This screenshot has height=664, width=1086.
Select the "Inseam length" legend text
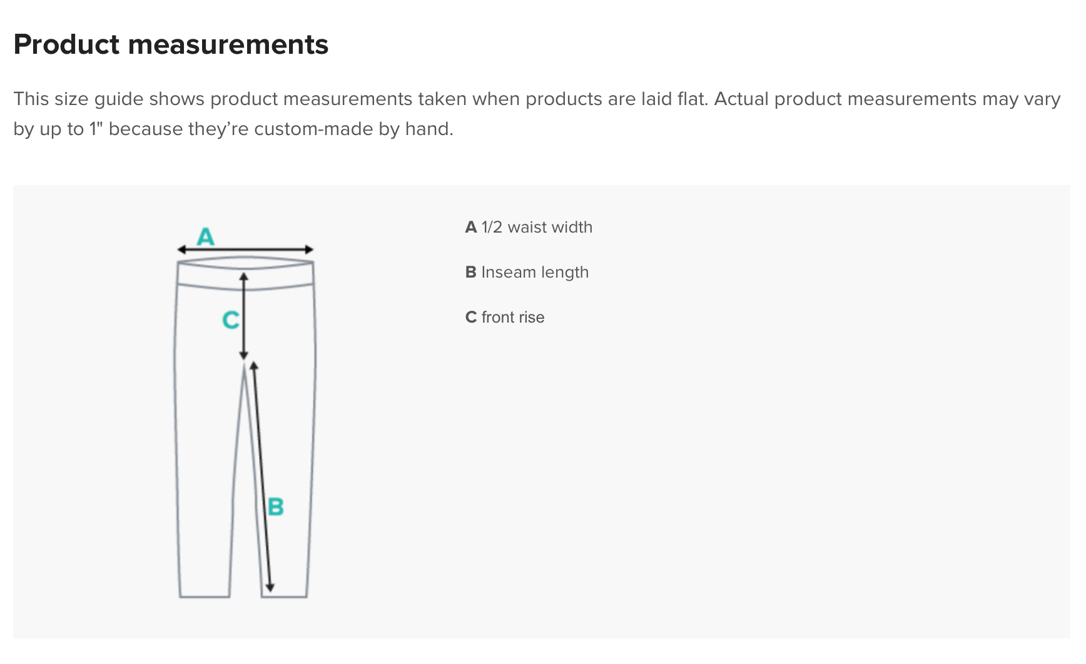point(535,272)
